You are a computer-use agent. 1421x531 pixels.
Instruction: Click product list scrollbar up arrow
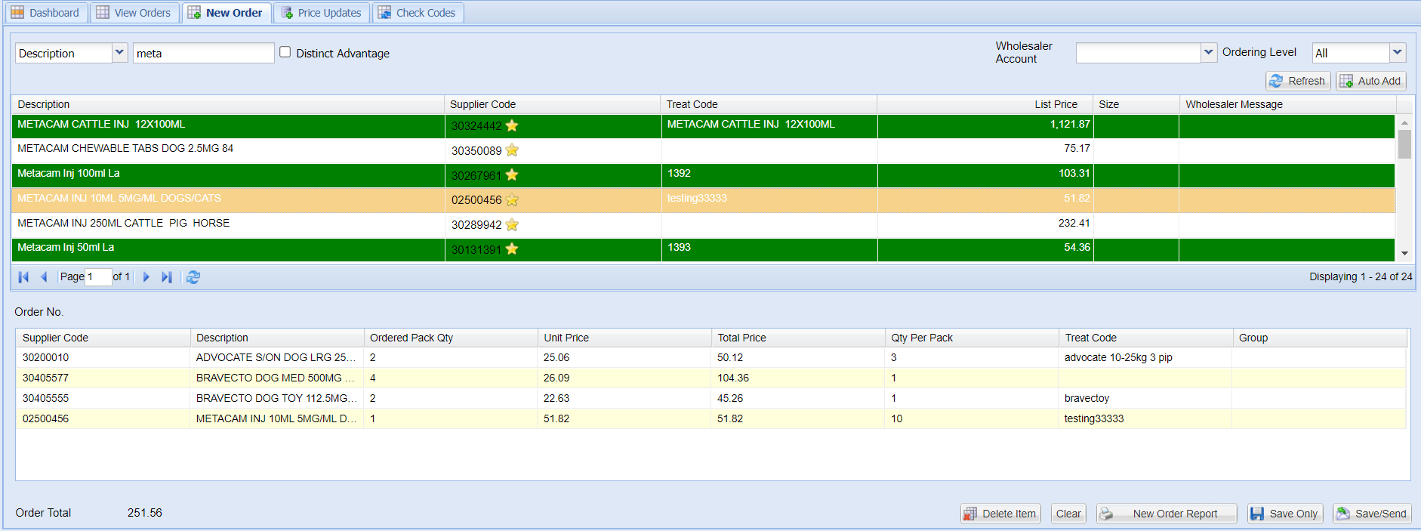(x=1404, y=122)
